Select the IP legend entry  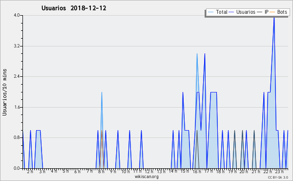coord(263,12)
